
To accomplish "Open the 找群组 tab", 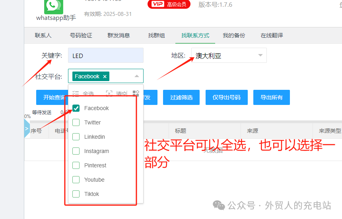I will (156, 35).
